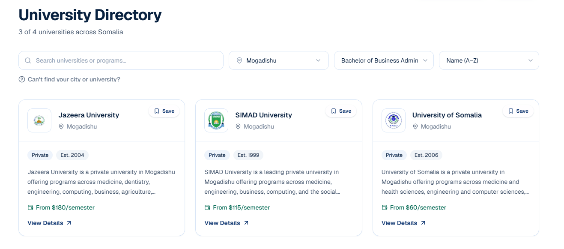Click the 3 of 4 universities across Somalia text
Image resolution: width=564 pixels, height=249 pixels.
tap(71, 32)
